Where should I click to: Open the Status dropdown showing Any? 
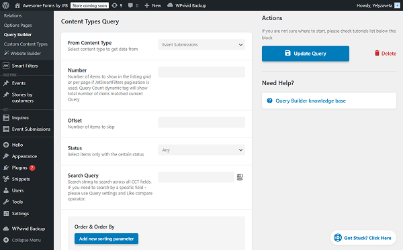point(201,150)
